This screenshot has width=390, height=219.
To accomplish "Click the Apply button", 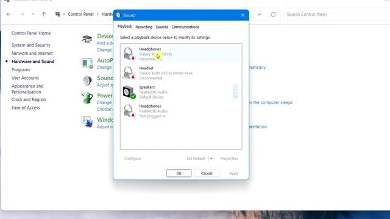I will tap(234, 173).
